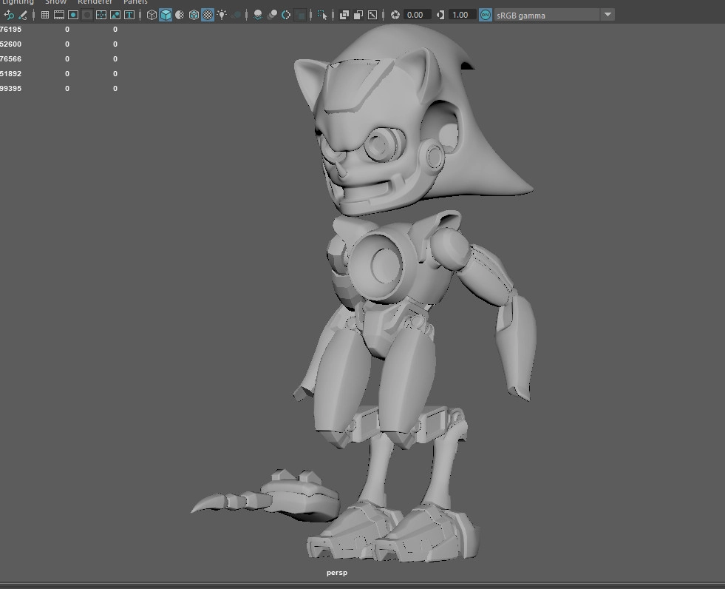The image size is (725, 589).
Task: Enable the film gate icon
Action: [x=59, y=15]
